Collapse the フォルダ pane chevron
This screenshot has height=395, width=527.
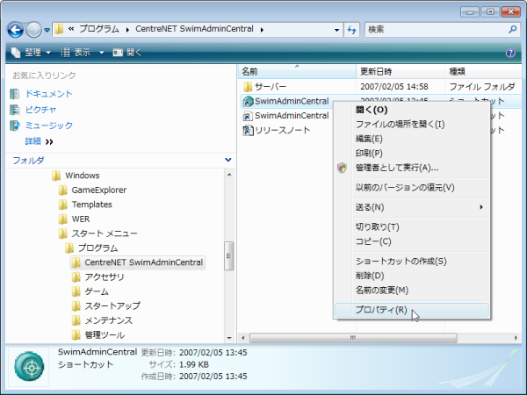[228, 160]
